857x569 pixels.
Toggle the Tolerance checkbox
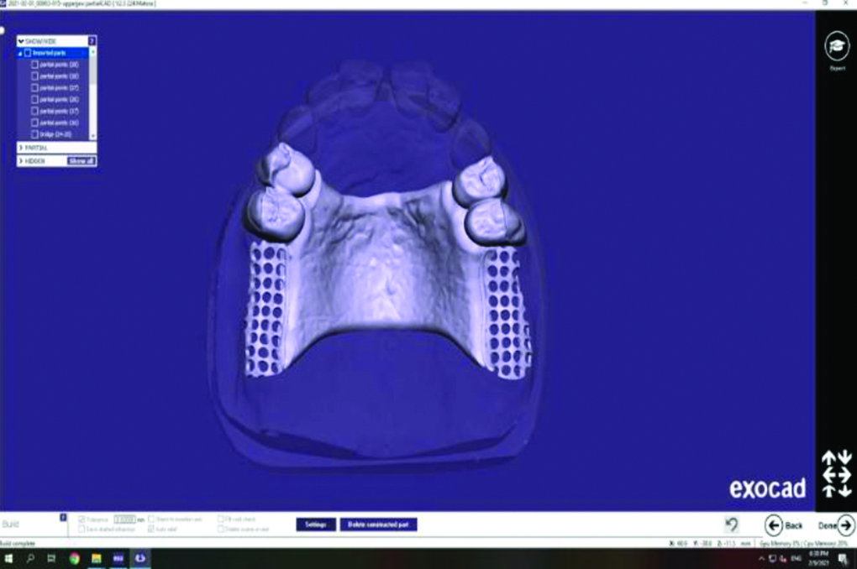(x=81, y=519)
